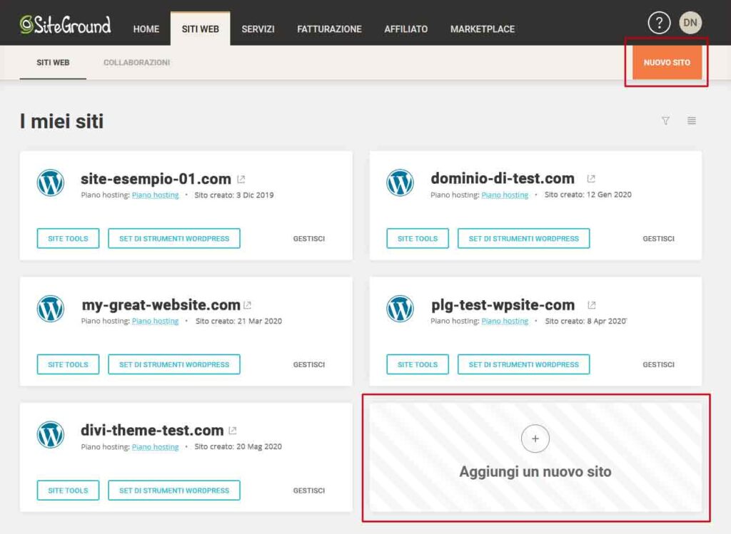This screenshot has height=534, width=731.
Task: Open the help question mark icon
Action: tap(659, 23)
